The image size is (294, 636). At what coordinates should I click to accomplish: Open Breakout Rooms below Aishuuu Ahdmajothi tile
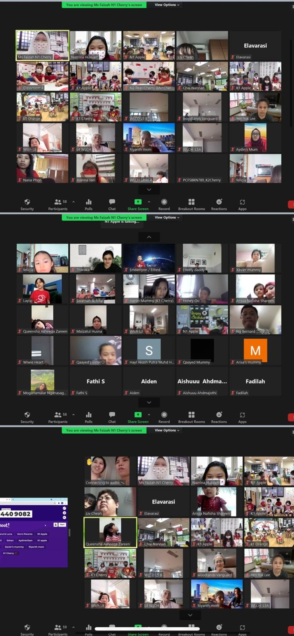click(192, 417)
